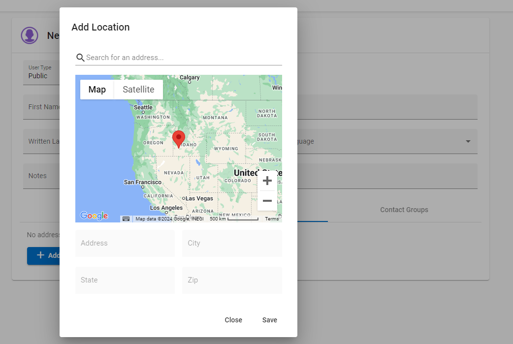The height and width of the screenshot is (344, 513).
Task: Click UTAH label on map
Action: tap(203, 178)
